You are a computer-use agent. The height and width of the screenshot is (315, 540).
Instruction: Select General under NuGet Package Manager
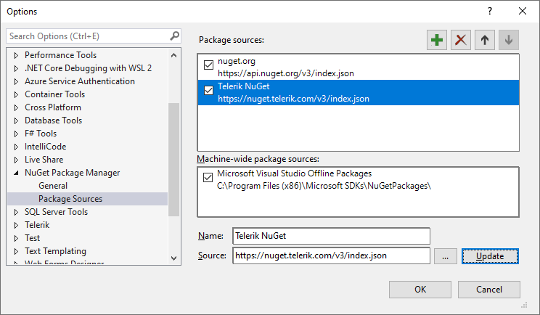click(x=53, y=186)
